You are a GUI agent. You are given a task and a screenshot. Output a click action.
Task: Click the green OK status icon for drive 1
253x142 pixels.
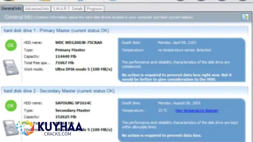11,45
